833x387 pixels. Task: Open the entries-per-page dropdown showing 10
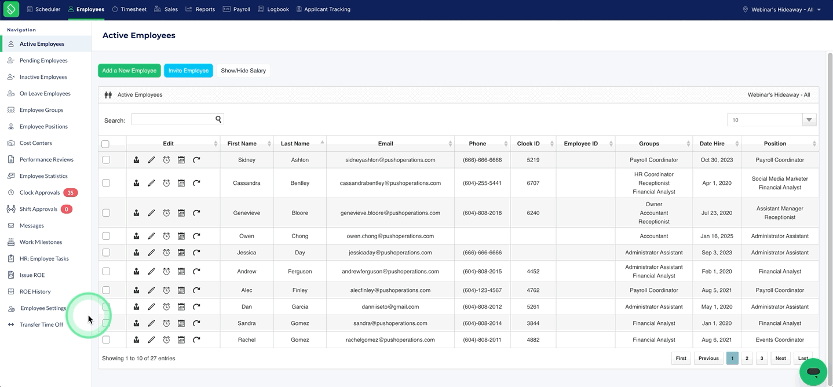pos(772,120)
